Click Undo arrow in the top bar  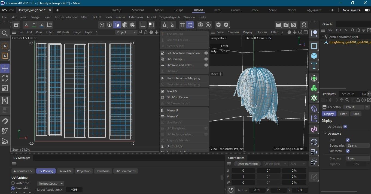[4, 10]
